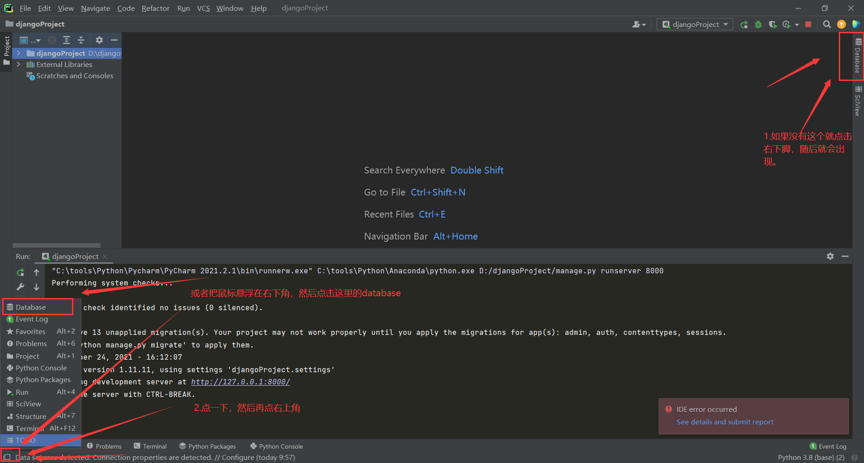Open Run panel gear settings
This screenshot has width=864, height=463.
pyautogui.click(x=830, y=256)
